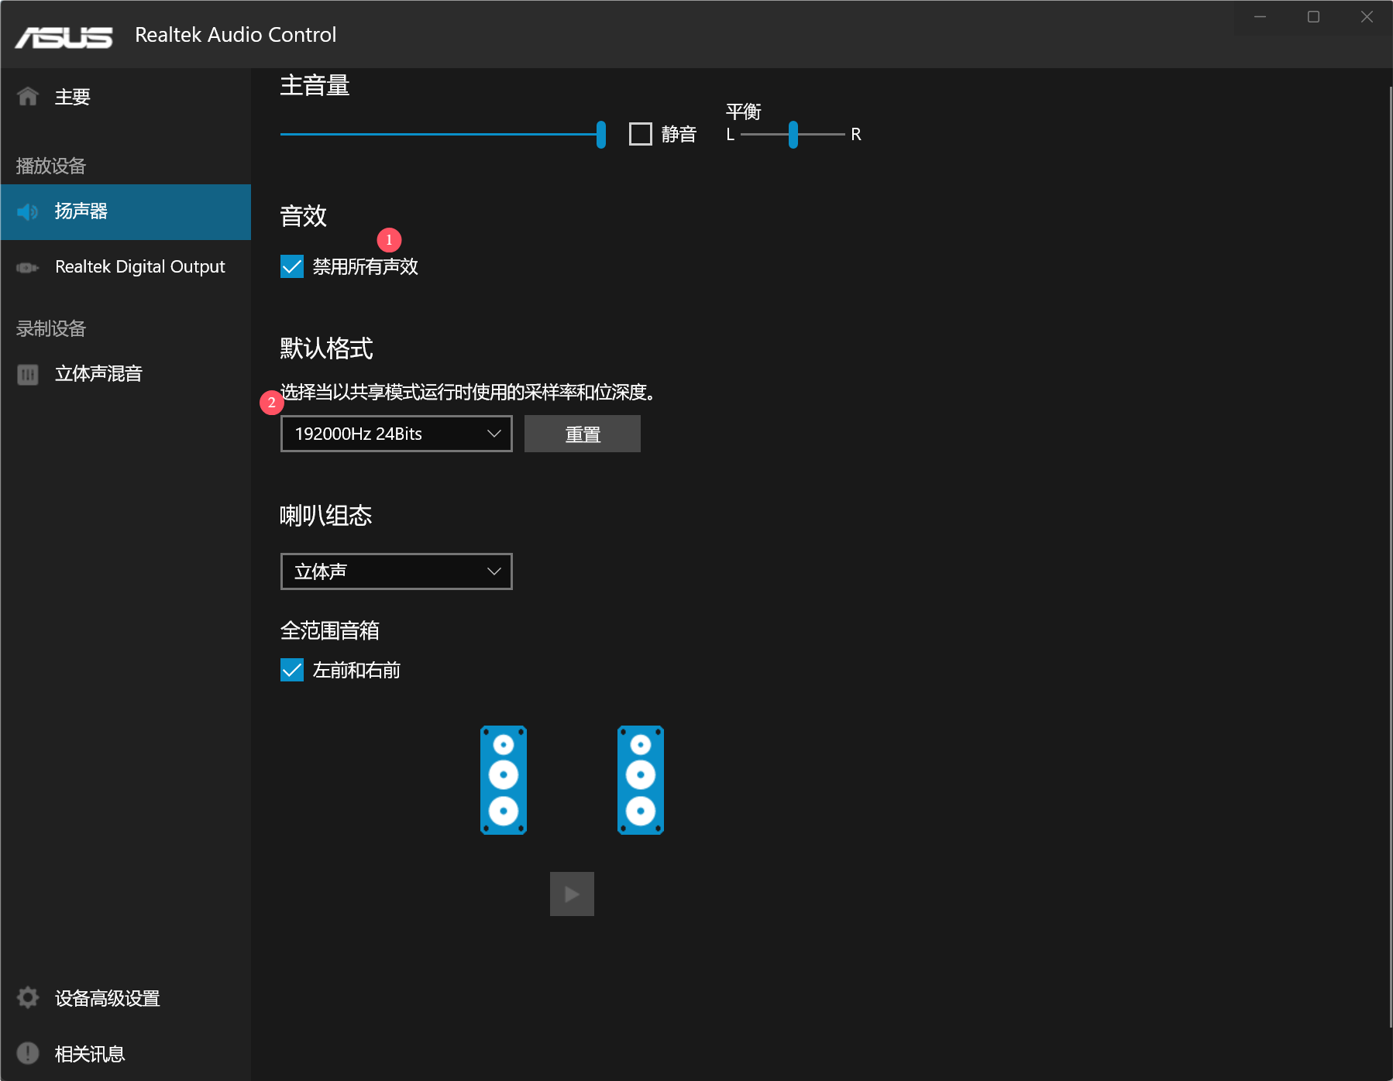Open 相关讯息 information page
1393x1081 pixels.
[x=90, y=1054]
